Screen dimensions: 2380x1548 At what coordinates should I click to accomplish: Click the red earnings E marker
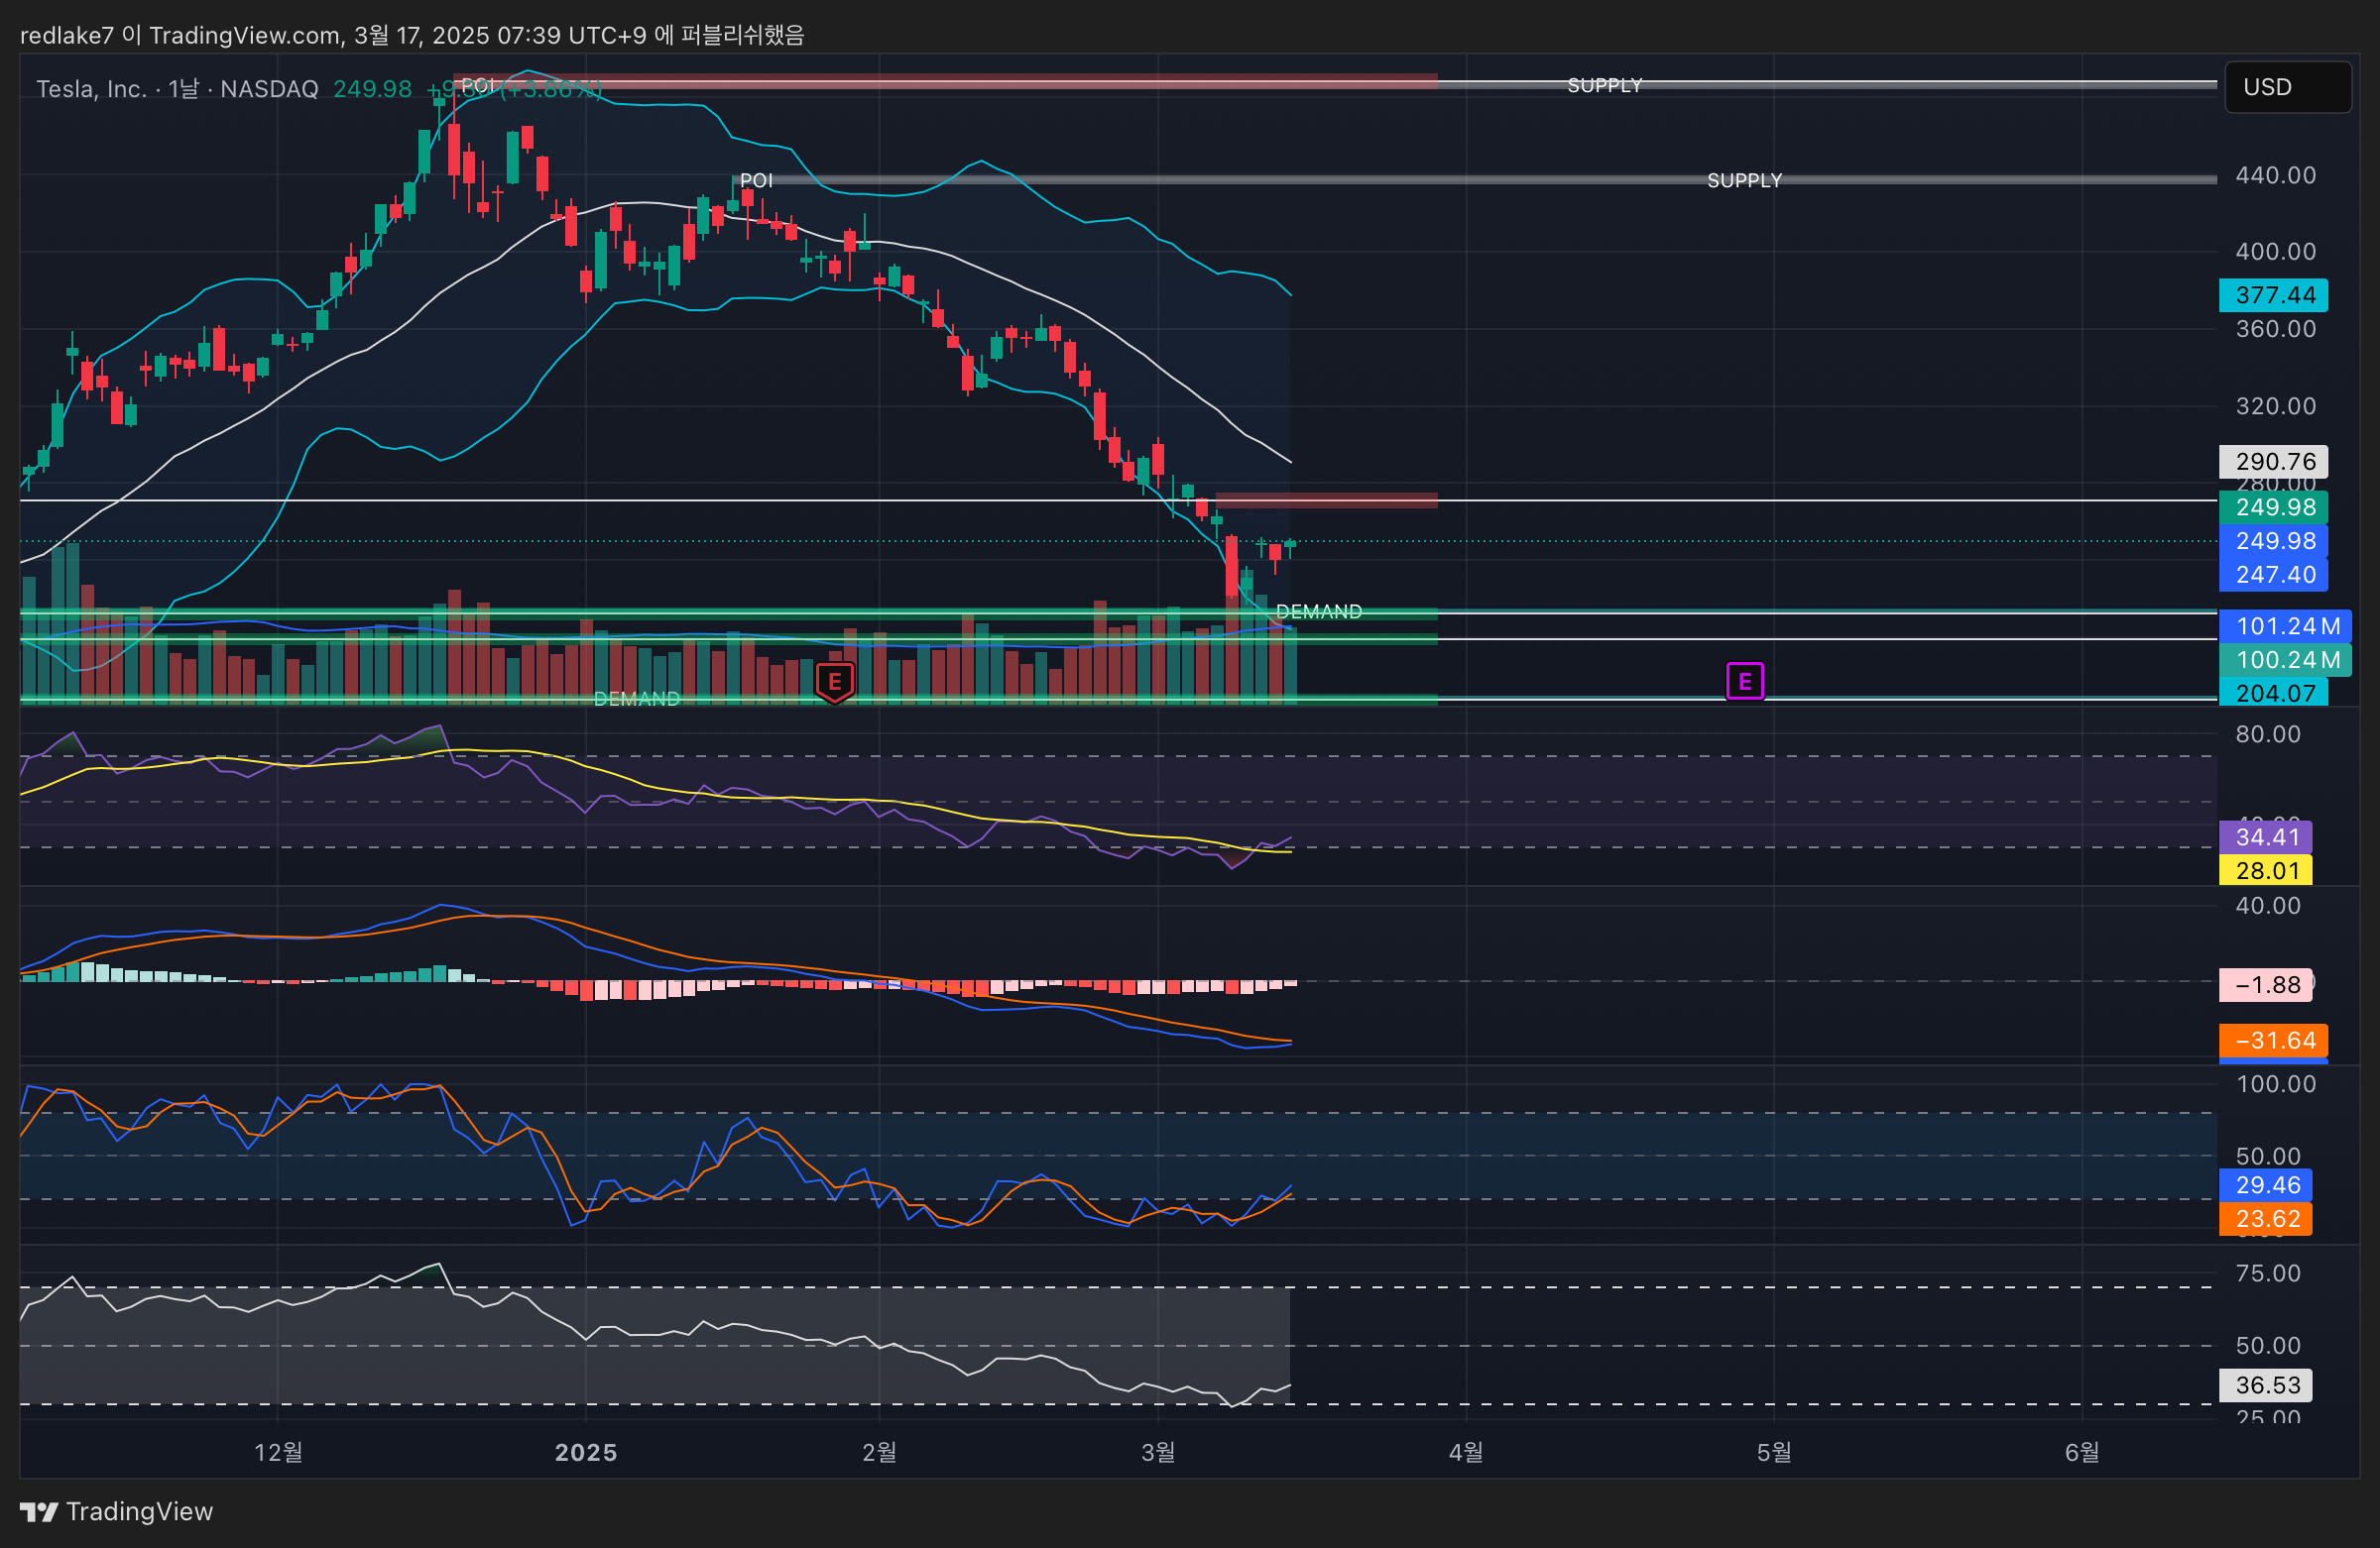pyautogui.click(x=834, y=683)
